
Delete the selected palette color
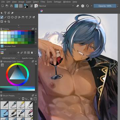pos(32,53)
